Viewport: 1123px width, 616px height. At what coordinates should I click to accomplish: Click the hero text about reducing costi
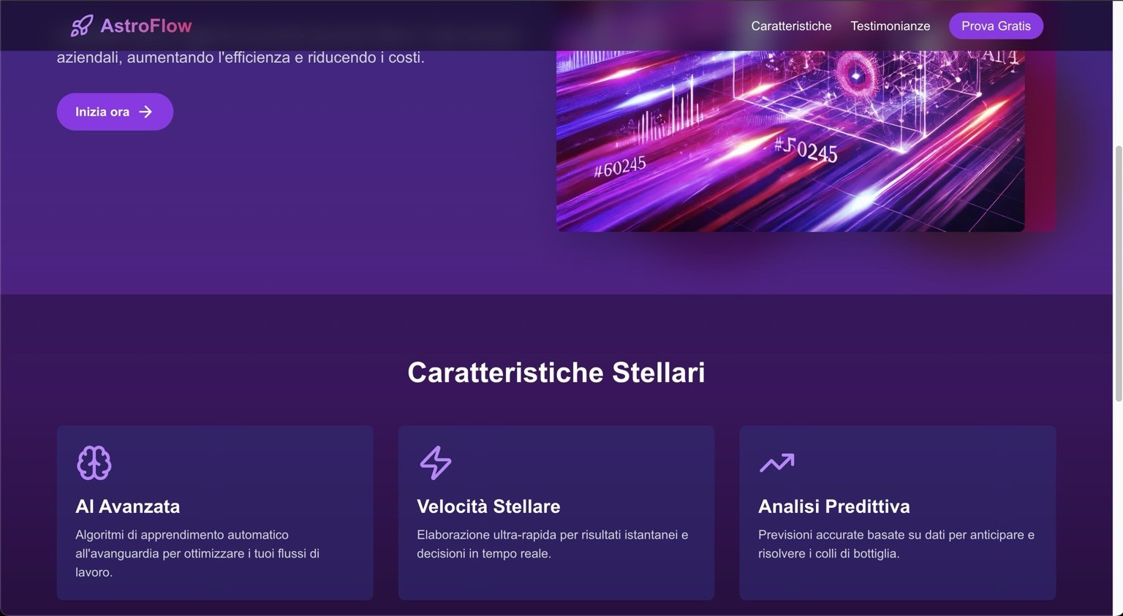241,58
